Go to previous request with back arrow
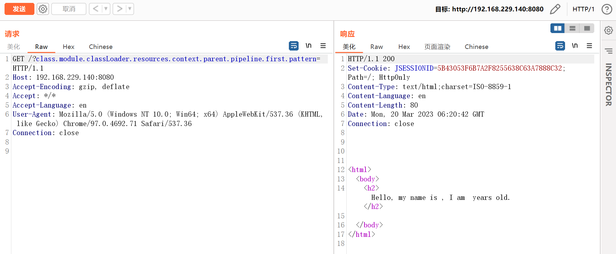Screen dimensions: 616x254 95,9
